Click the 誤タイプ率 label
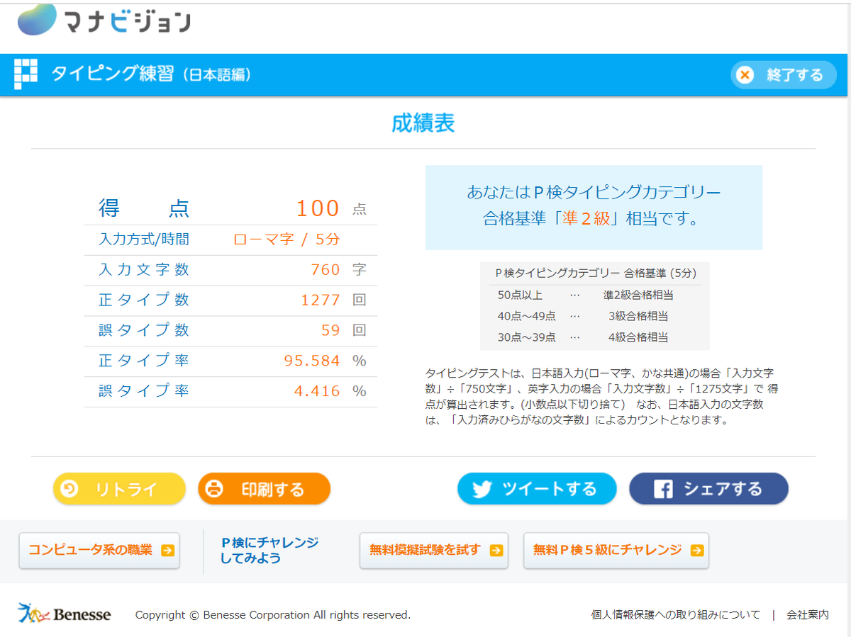This screenshot has height=637, width=851. click(x=144, y=390)
